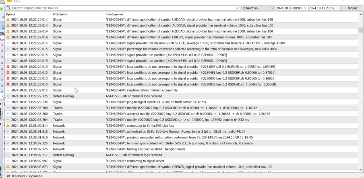Select the 'authorized on StriforSVG-Live through Access Server 2' message

point(175,132)
